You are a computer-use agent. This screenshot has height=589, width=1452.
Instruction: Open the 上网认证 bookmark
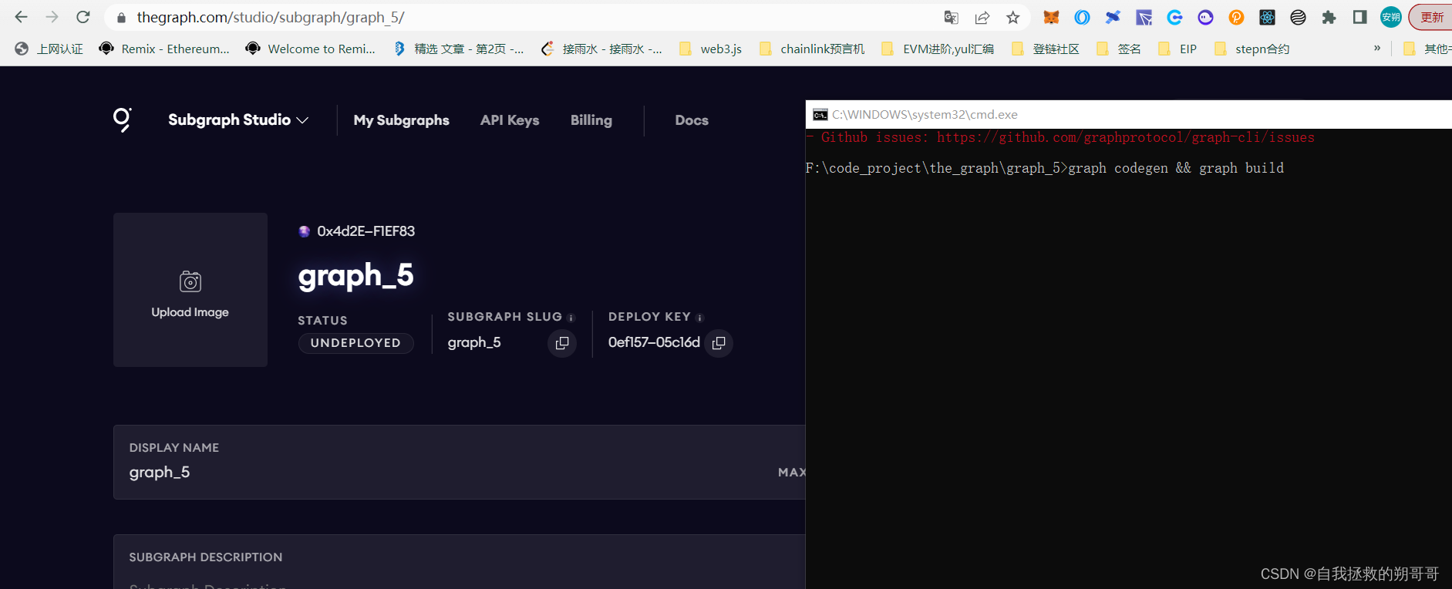[49, 49]
